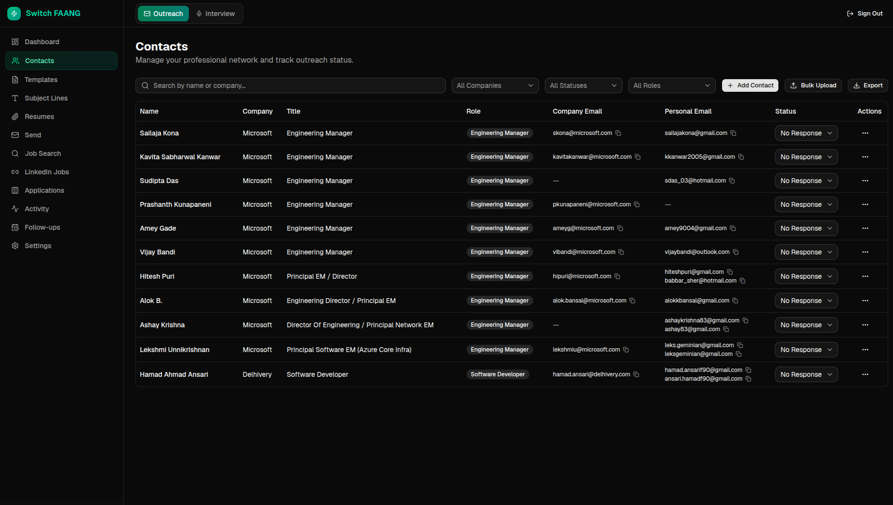Go to Templates in the sidebar
The height and width of the screenshot is (505, 893).
pyautogui.click(x=61, y=80)
